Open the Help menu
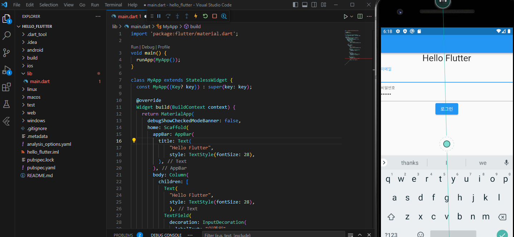Viewport: 514px width, 237px height. click(132, 5)
